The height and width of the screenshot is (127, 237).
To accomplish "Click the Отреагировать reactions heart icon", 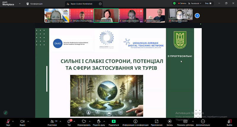I will tap(84, 122).
